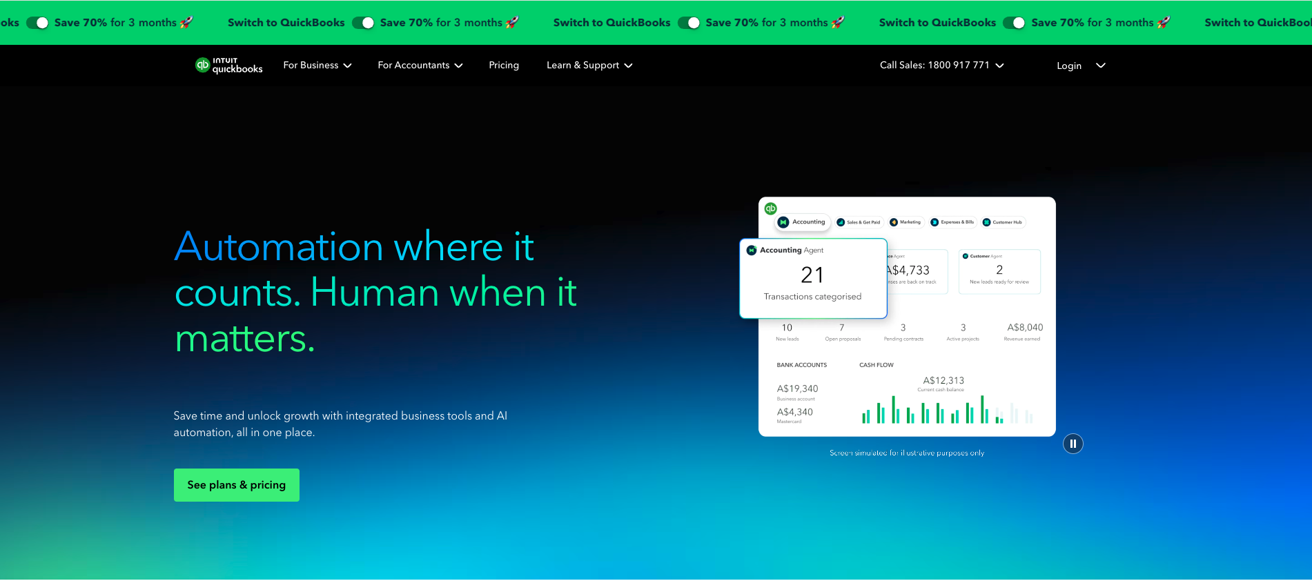Click the A$12,313 current cash balance

(943, 384)
